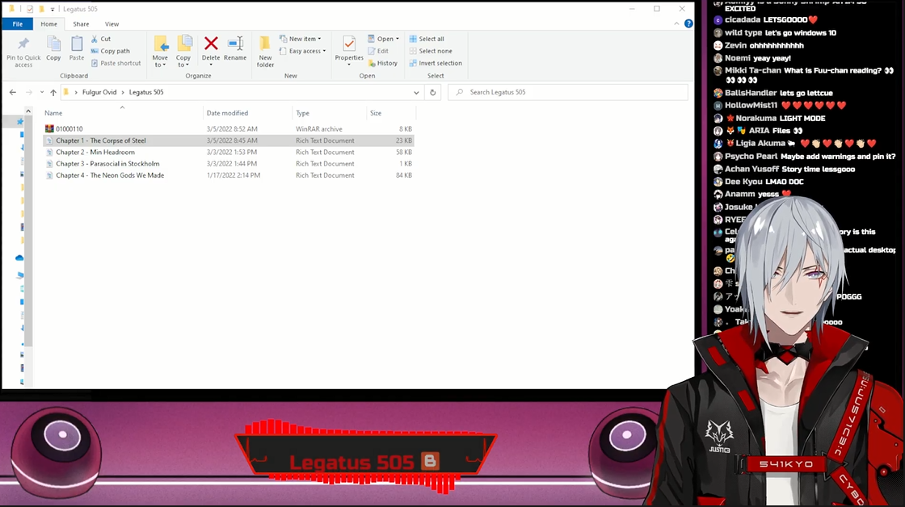Image resolution: width=905 pixels, height=507 pixels.
Task: Click the Copy icon in Clipboard group
Action: coord(53,46)
